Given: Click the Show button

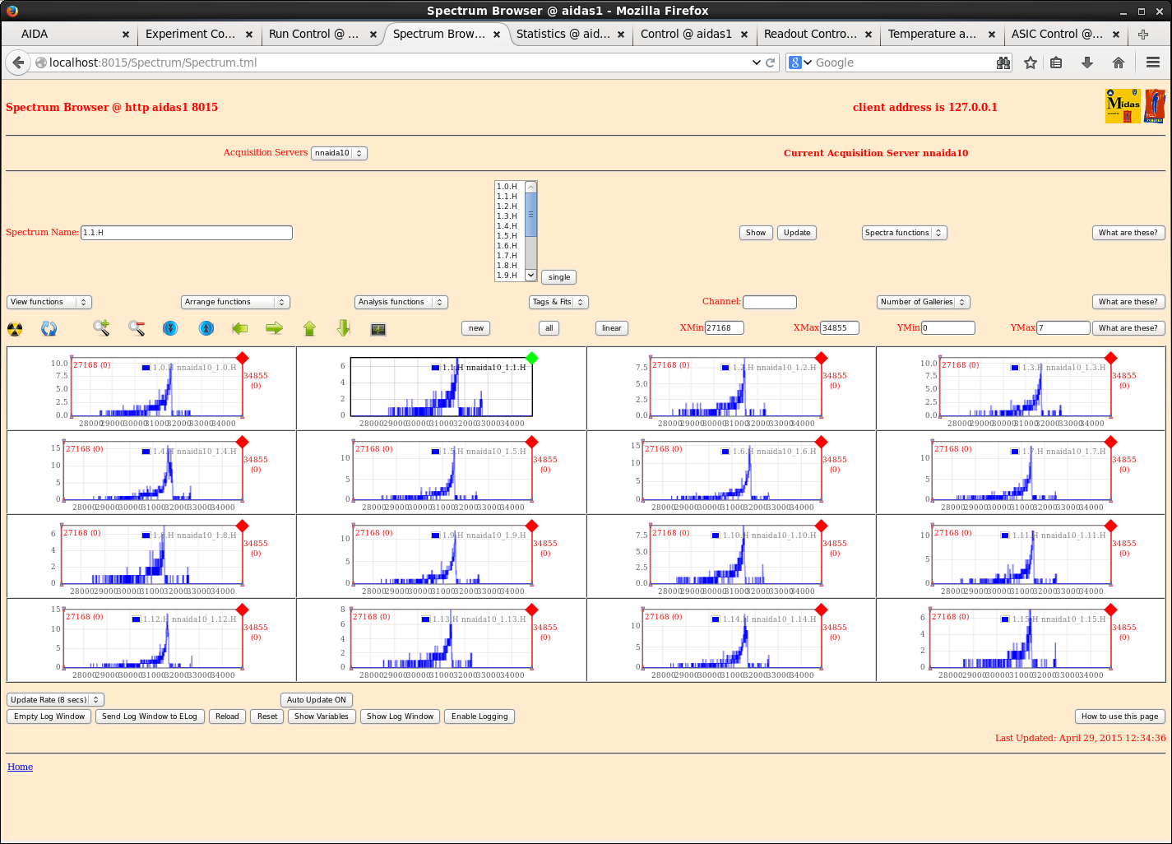Looking at the screenshot, I should click(756, 233).
